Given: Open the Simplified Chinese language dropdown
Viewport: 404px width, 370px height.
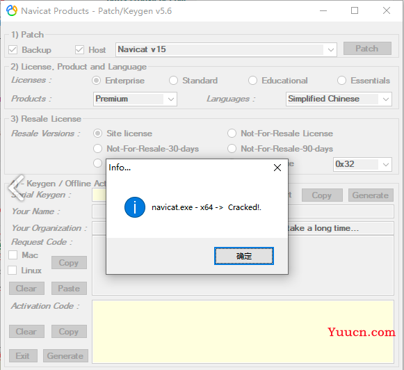Looking at the screenshot, I should [x=339, y=99].
